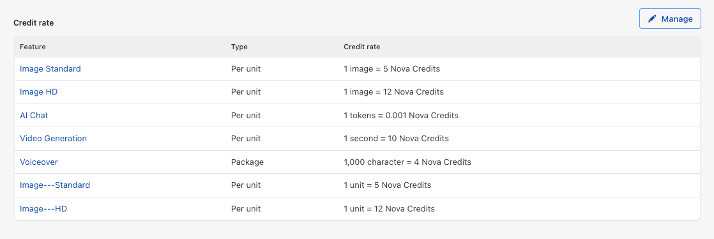The width and height of the screenshot is (714, 239).
Task: Click Per unit in the Image HD row
Action: tap(246, 92)
